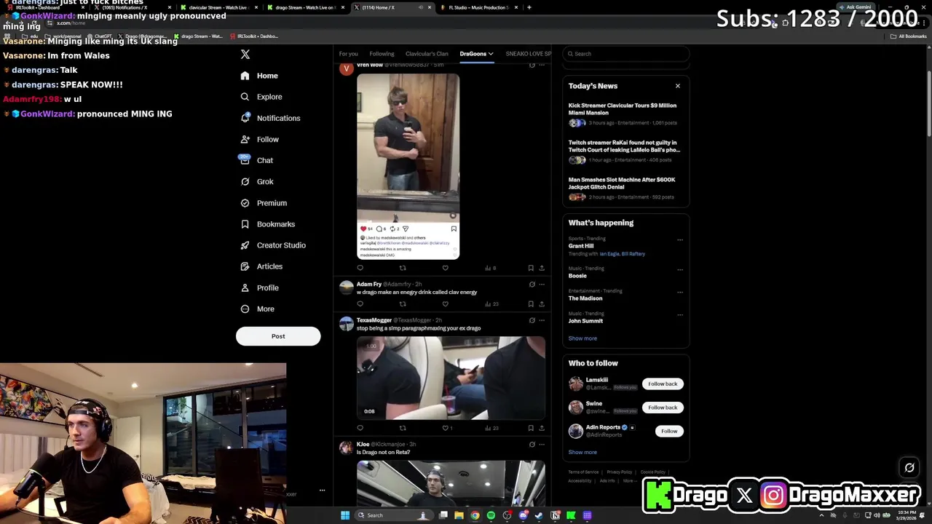This screenshot has width=932, height=524.
Task: Show more under What's happening
Action: click(x=582, y=338)
